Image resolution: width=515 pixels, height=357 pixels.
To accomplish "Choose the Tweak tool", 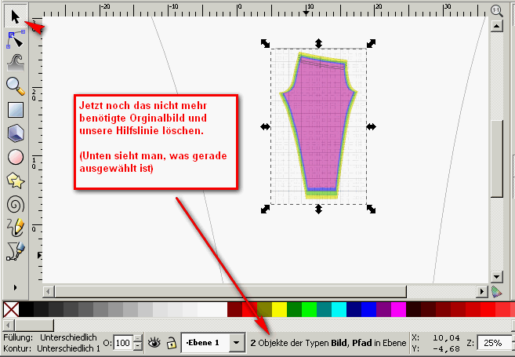I will [x=15, y=62].
